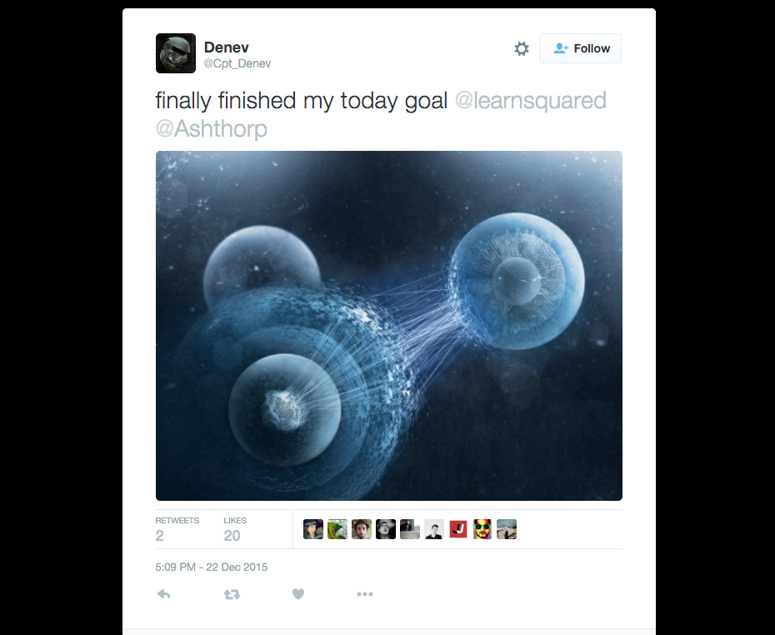Viewport: 775px width, 635px height.
Task: Open the gear settings dropdown
Action: [x=522, y=48]
